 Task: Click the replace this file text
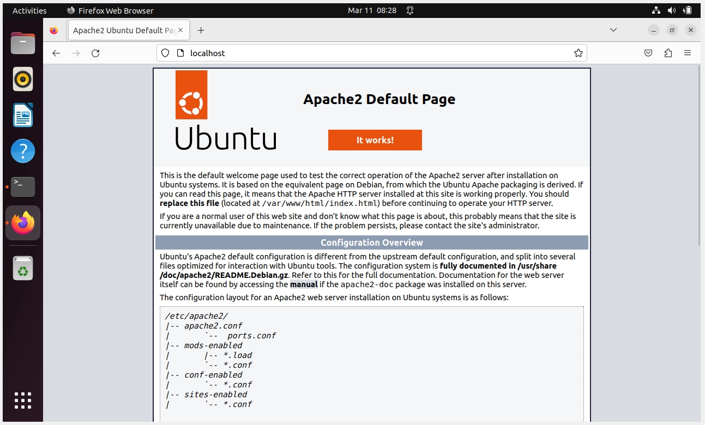point(189,203)
